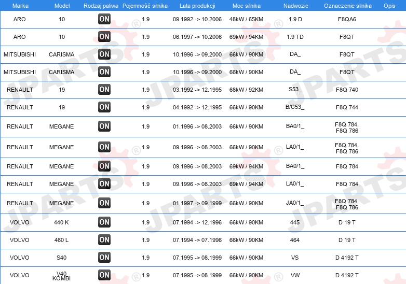The width and height of the screenshot is (406, 284).
Task: Click the Opis column header
Action: tap(389, 6)
